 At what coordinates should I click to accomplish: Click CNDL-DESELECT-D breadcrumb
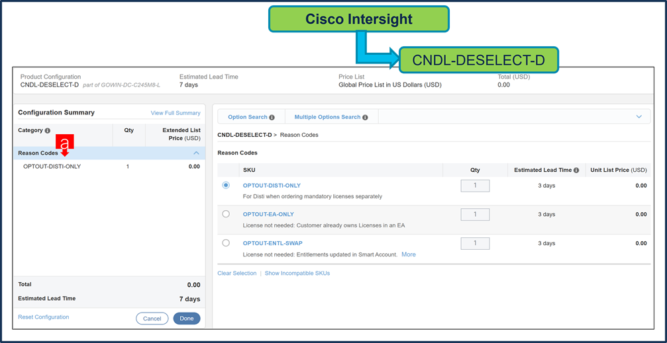pyautogui.click(x=244, y=135)
